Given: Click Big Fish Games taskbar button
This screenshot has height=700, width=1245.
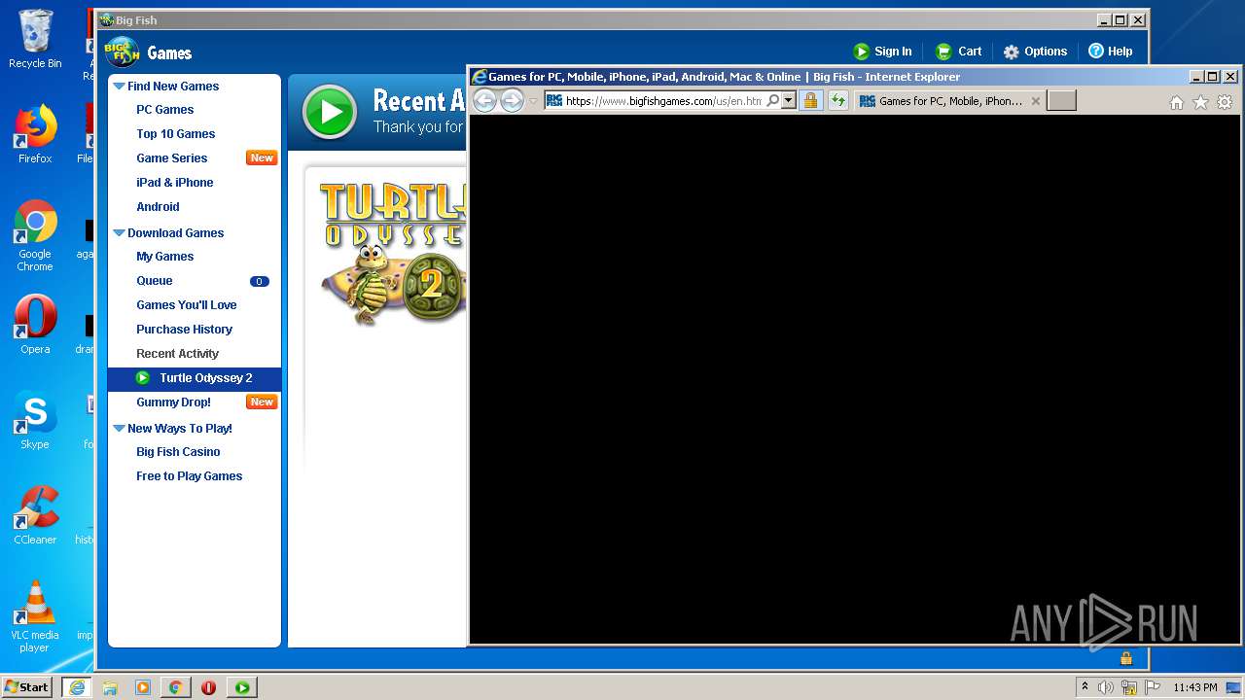Looking at the screenshot, I should [242, 687].
